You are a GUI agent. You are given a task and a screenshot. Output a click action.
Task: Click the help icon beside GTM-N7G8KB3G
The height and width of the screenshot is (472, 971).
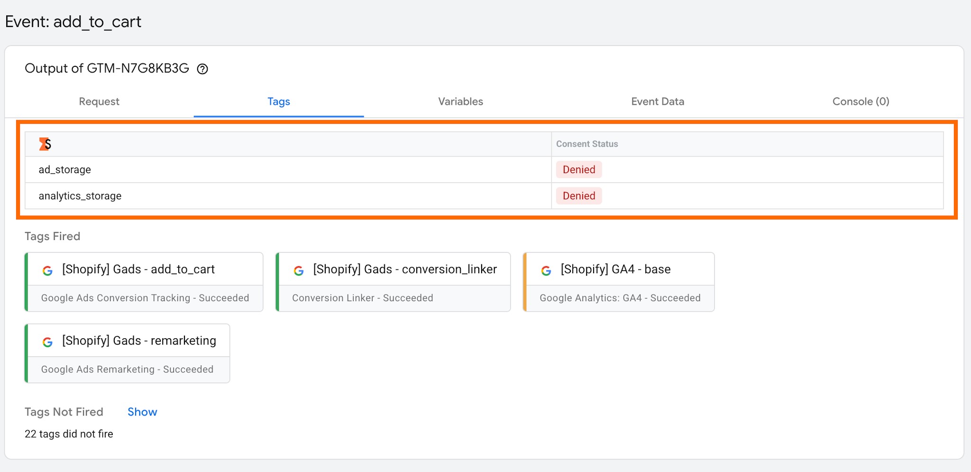pos(202,69)
